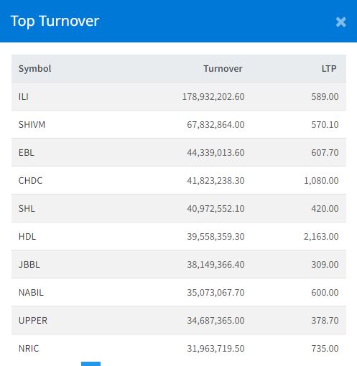Click turnover value 38,149,366.40
Image resolution: width=357 pixels, height=366 pixels.
(215, 265)
